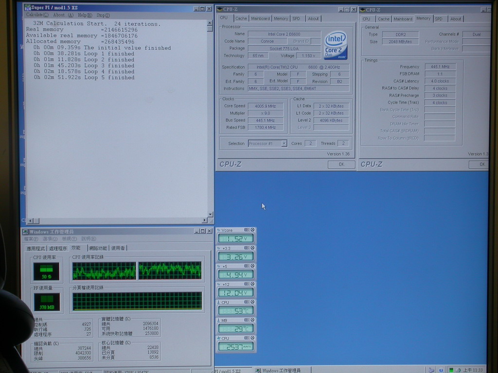This screenshot has width=498, height=373.
Task: Open Mainboard tab in the CPU-Z processor window
Action: click(261, 19)
